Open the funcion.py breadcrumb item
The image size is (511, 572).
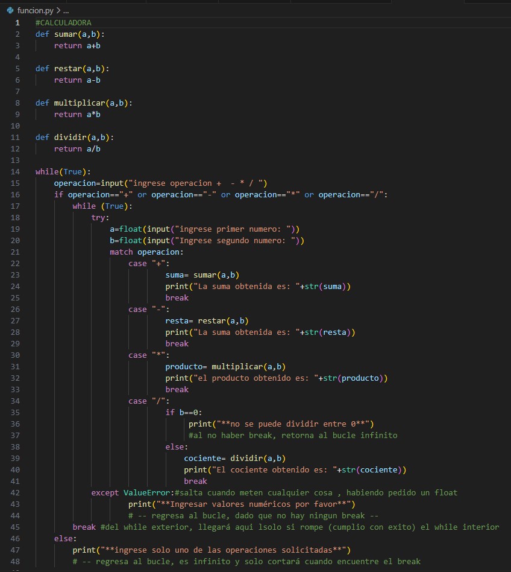(35, 10)
